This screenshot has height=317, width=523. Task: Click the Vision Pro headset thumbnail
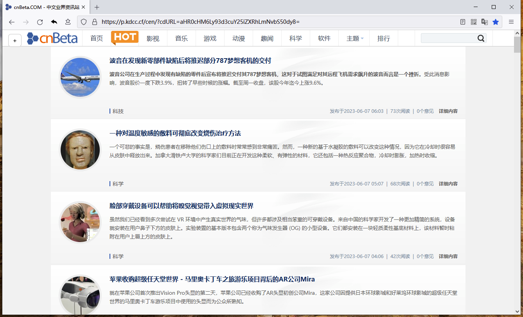(x=80, y=294)
